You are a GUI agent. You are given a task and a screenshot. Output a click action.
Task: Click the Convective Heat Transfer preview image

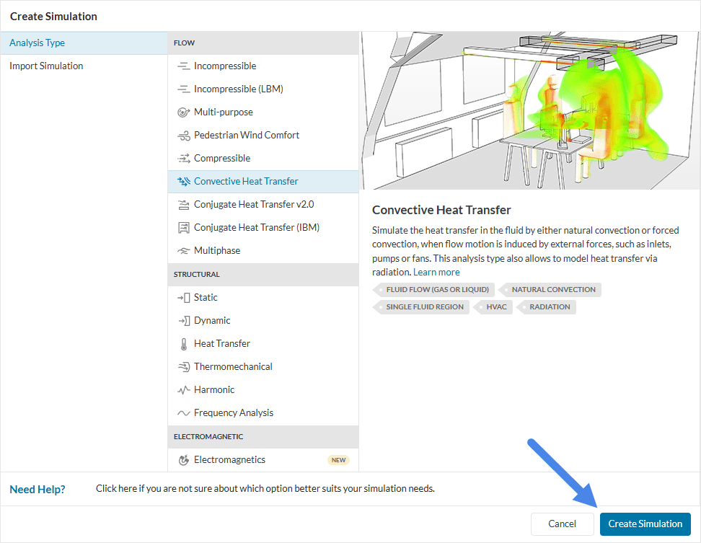tap(529, 111)
